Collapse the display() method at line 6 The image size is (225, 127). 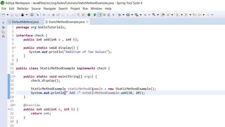15,48
